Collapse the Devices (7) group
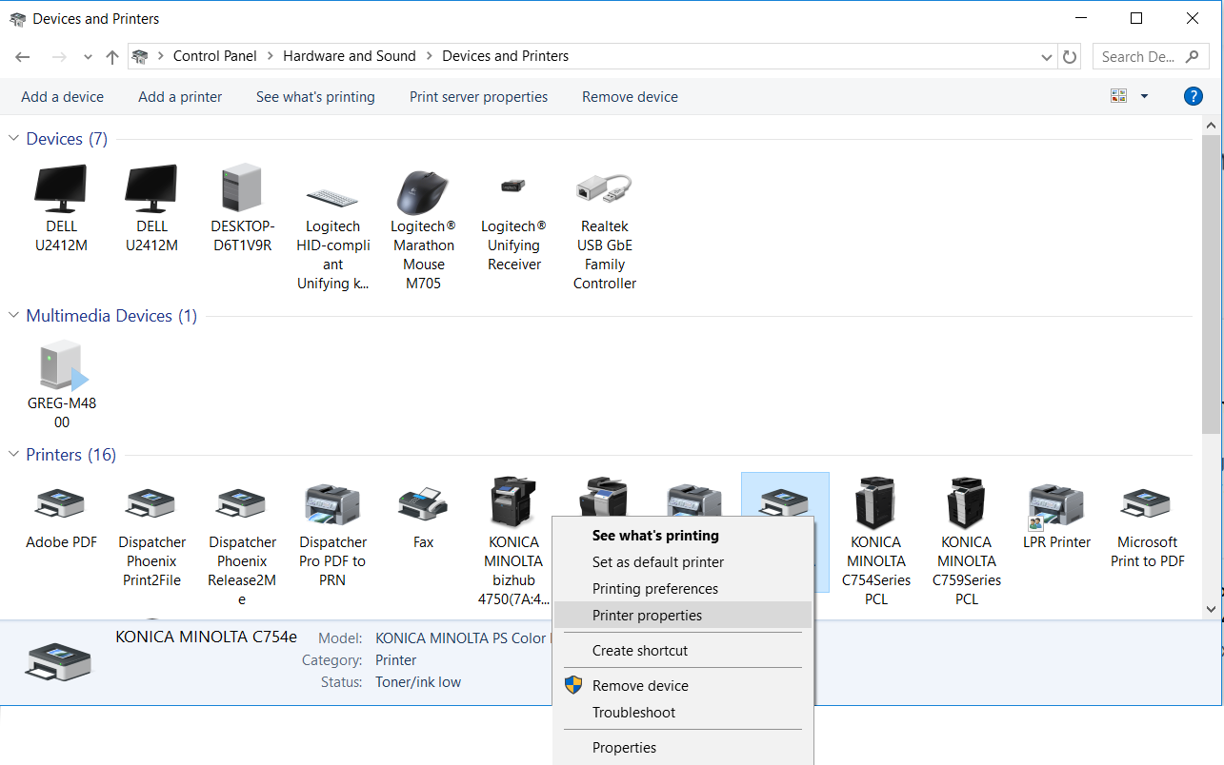 coord(14,139)
